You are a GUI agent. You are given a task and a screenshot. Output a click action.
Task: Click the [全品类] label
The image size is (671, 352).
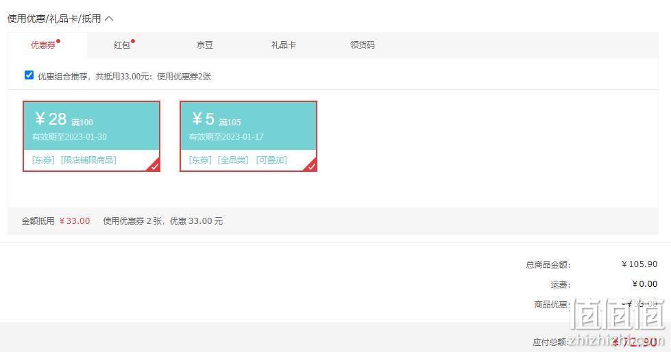[x=233, y=160]
